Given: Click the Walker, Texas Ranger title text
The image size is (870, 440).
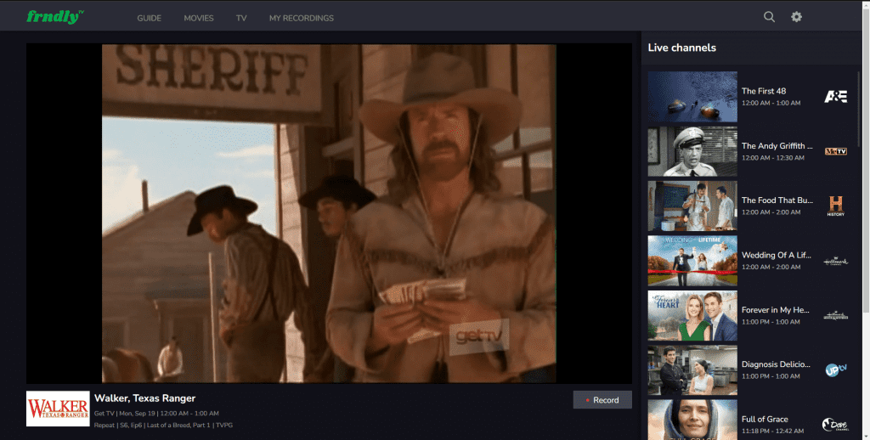Looking at the screenshot, I should tap(144, 398).
